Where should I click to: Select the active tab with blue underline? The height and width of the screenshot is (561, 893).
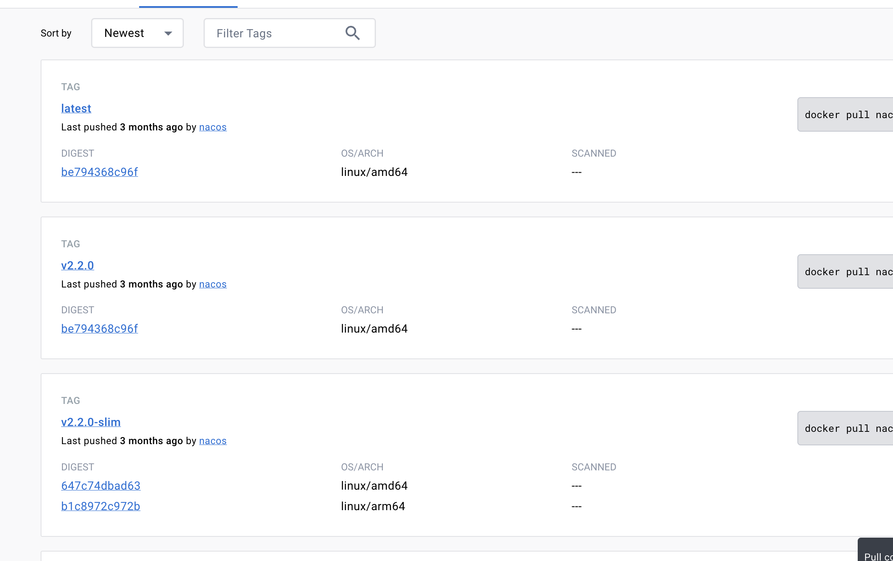(x=188, y=4)
